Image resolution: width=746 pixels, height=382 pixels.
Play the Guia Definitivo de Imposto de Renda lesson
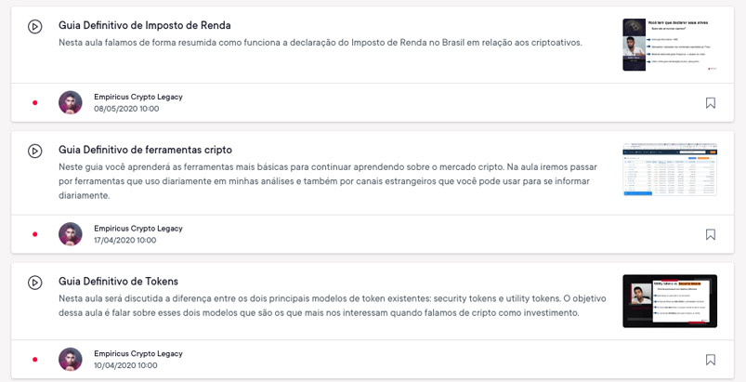[34, 26]
